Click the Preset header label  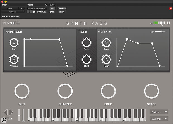click(30, 5)
